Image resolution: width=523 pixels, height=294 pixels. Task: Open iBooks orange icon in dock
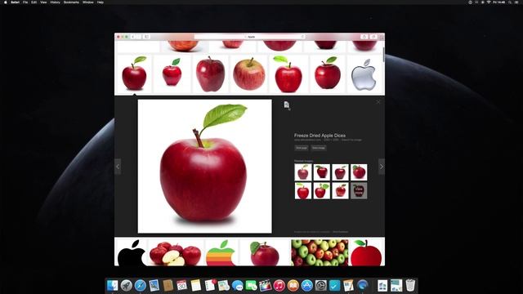293,286
